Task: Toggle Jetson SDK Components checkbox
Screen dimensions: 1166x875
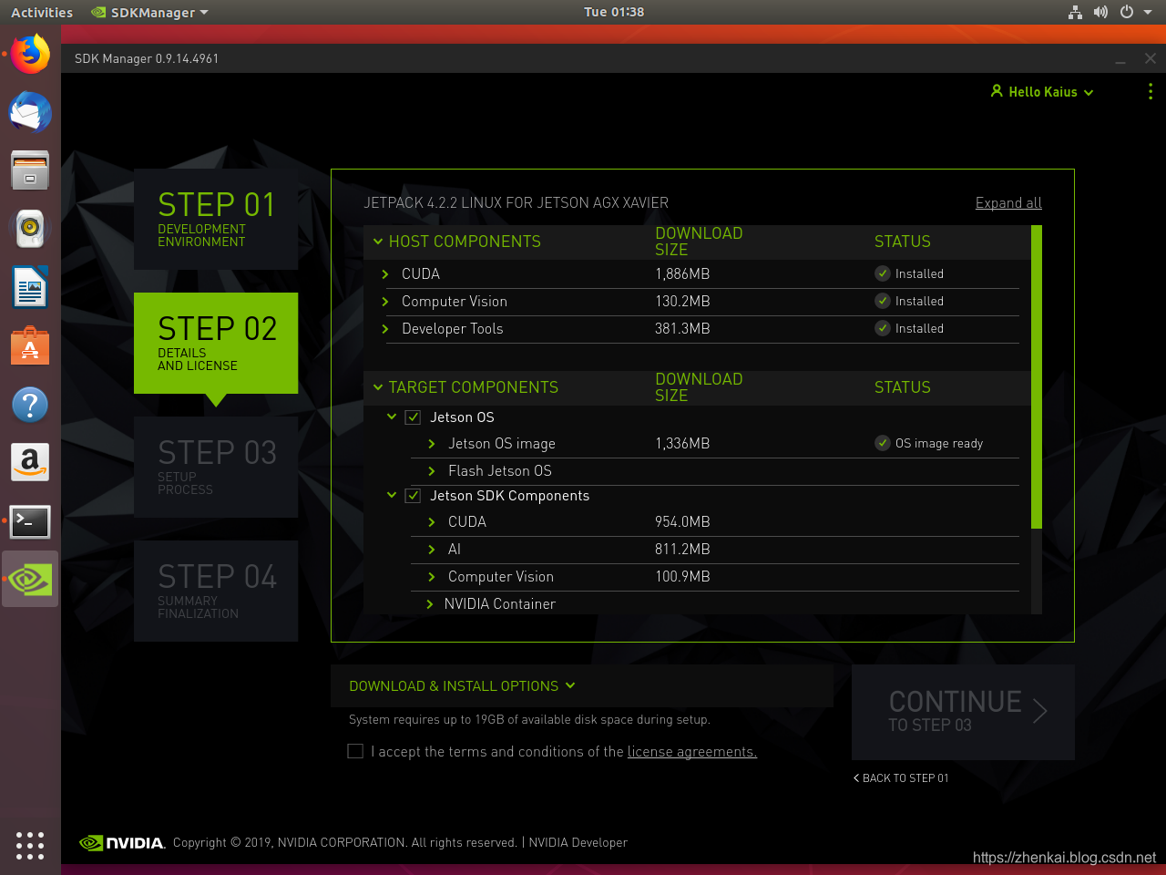Action: pos(413,496)
